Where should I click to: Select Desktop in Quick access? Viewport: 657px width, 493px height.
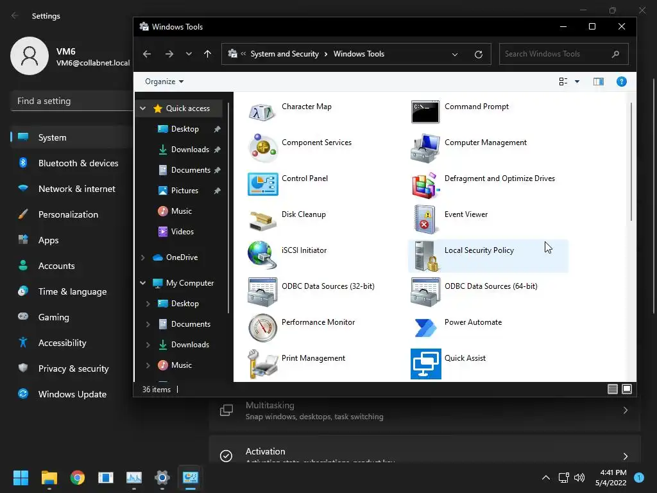185,128
